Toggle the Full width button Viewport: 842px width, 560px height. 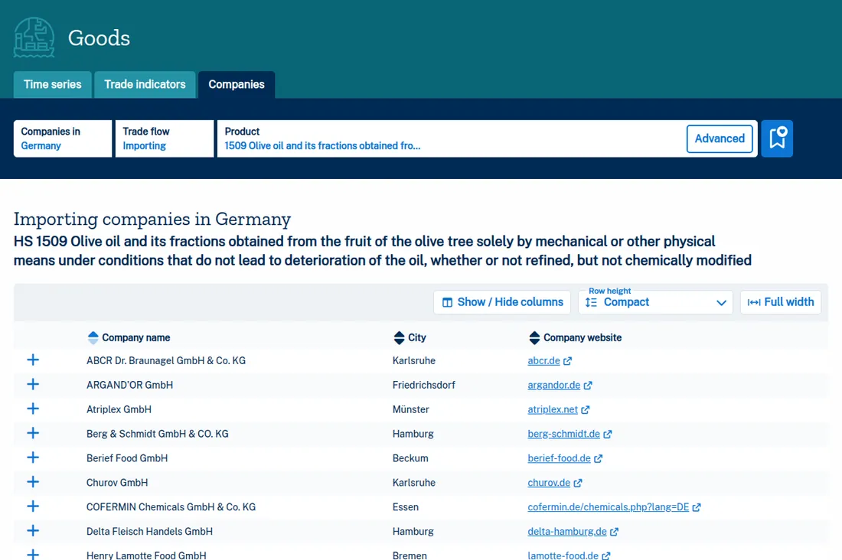(x=781, y=302)
